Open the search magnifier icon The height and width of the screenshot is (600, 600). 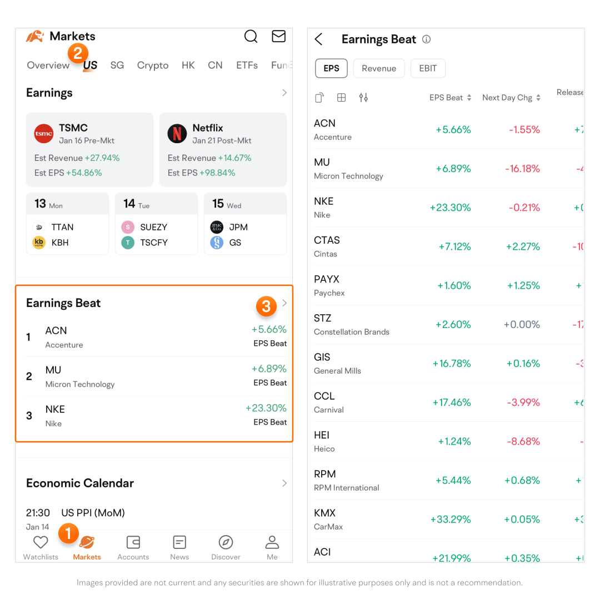pyautogui.click(x=251, y=37)
